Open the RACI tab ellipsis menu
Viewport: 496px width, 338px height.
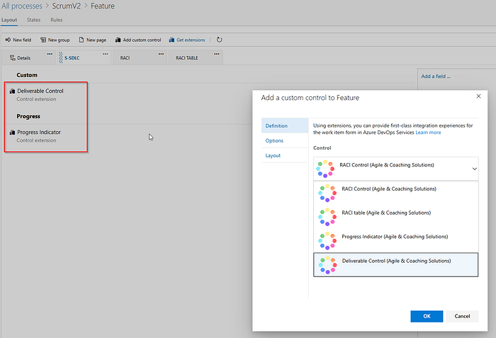[x=161, y=54]
